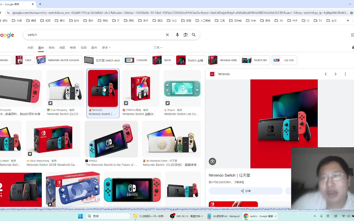The height and width of the screenshot is (221, 354).
Task: Click the 了解详情 learn more link
Action: [239, 182]
